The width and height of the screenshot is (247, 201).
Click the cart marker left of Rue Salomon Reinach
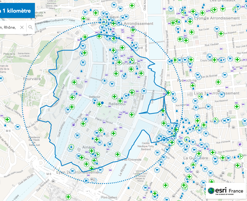click(157, 170)
